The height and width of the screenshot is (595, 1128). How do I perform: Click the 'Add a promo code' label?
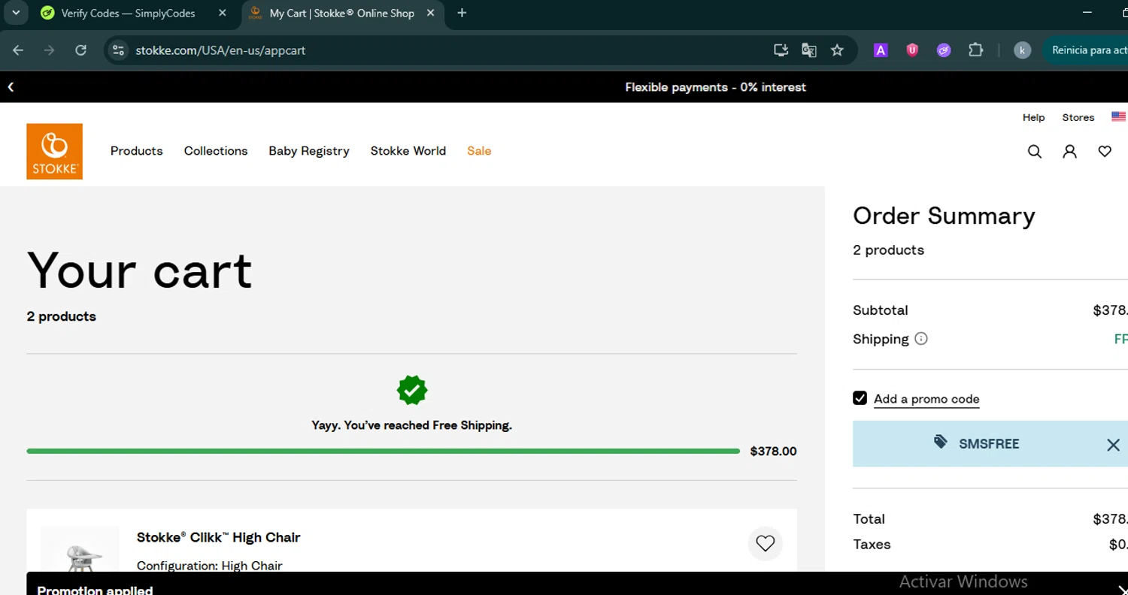pyautogui.click(x=926, y=399)
